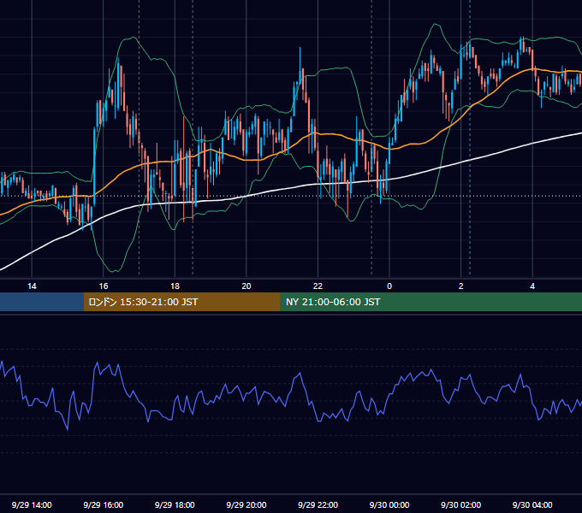
Task: Click the 9/29 18:00 date label
Action: (x=175, y=504)
